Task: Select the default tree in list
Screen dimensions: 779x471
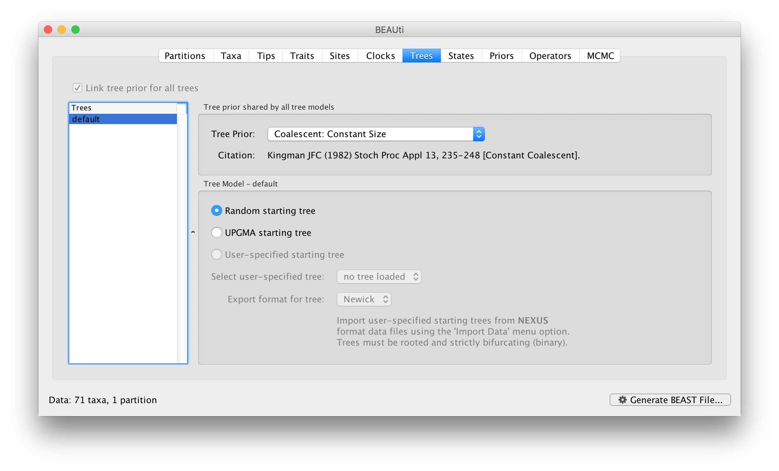Action: pyautogui.click(x=123, y=119)
